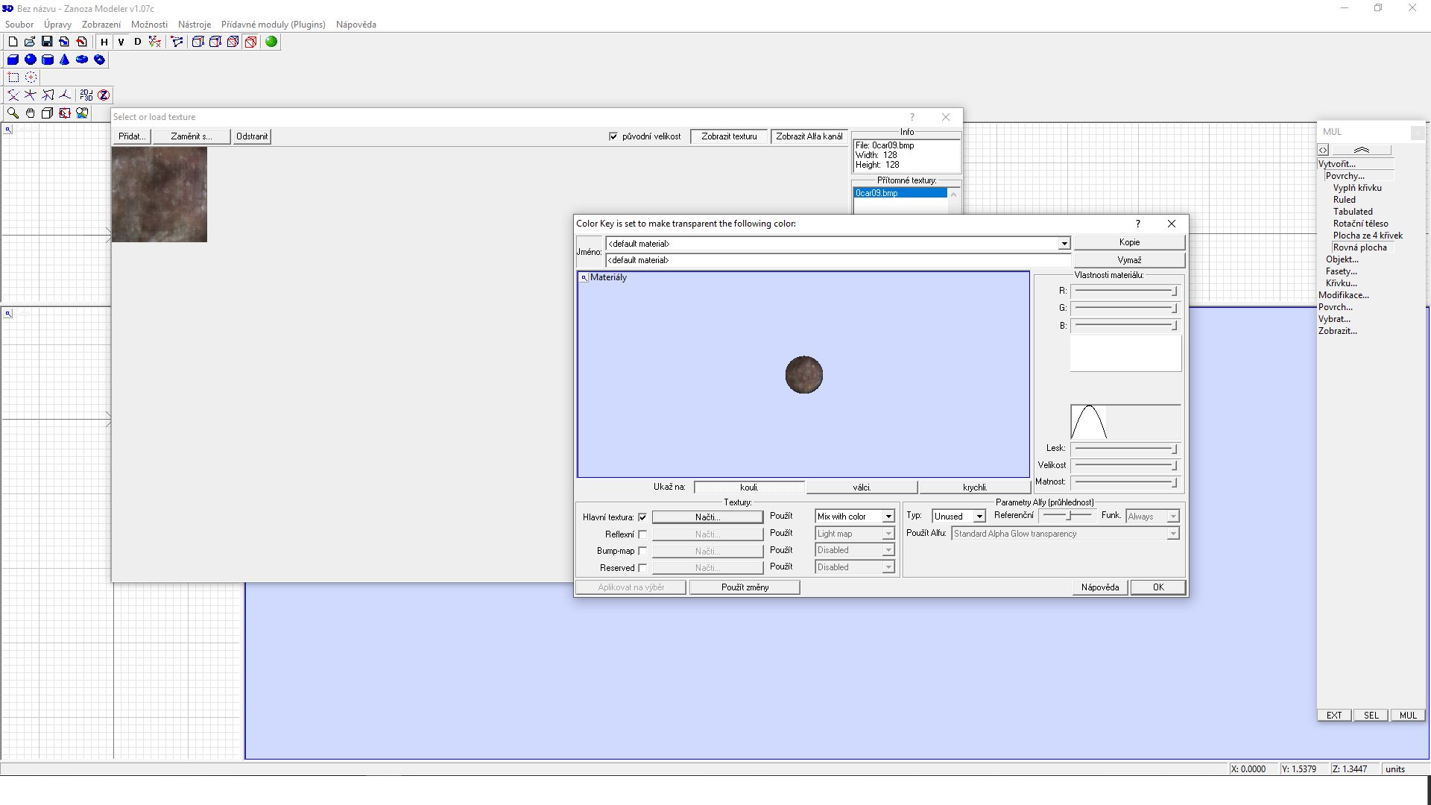This screenshot has height=805, width=1431.
Task: Select the hand pan tool
Action: (30, 113)
